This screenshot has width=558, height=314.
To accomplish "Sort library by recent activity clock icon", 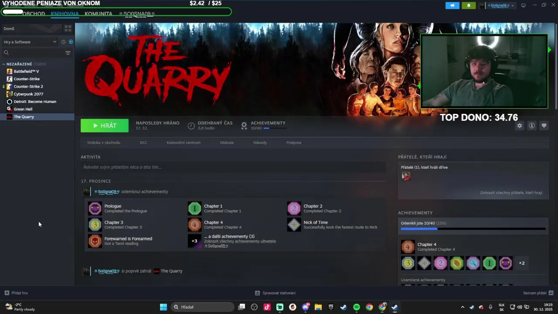I will [x=63, y=42].
